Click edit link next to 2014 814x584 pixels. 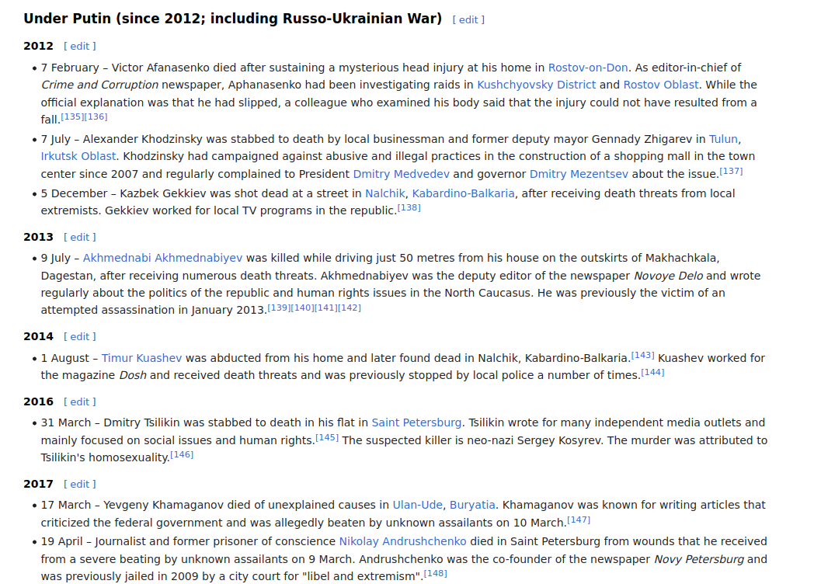click(x=79, y=336)
